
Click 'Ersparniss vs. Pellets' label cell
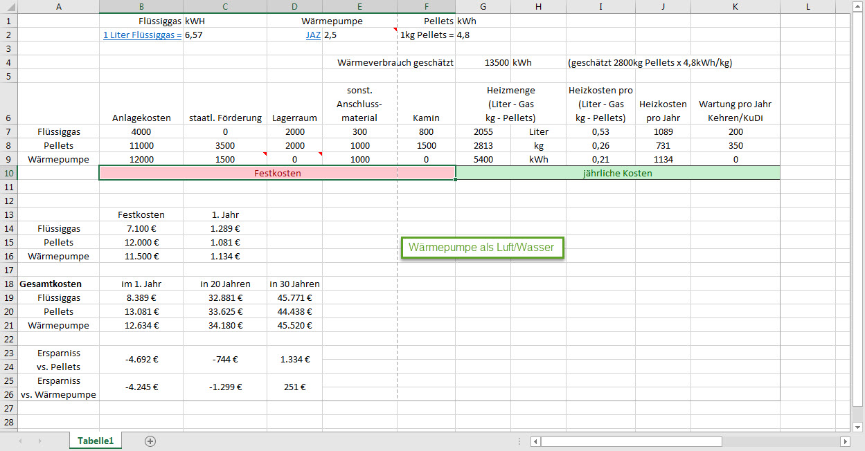tap(58, 360)
